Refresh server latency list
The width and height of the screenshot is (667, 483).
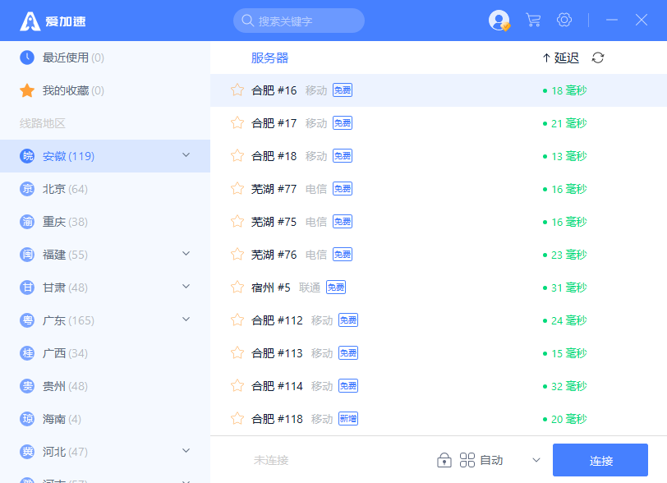pos(598,57)
